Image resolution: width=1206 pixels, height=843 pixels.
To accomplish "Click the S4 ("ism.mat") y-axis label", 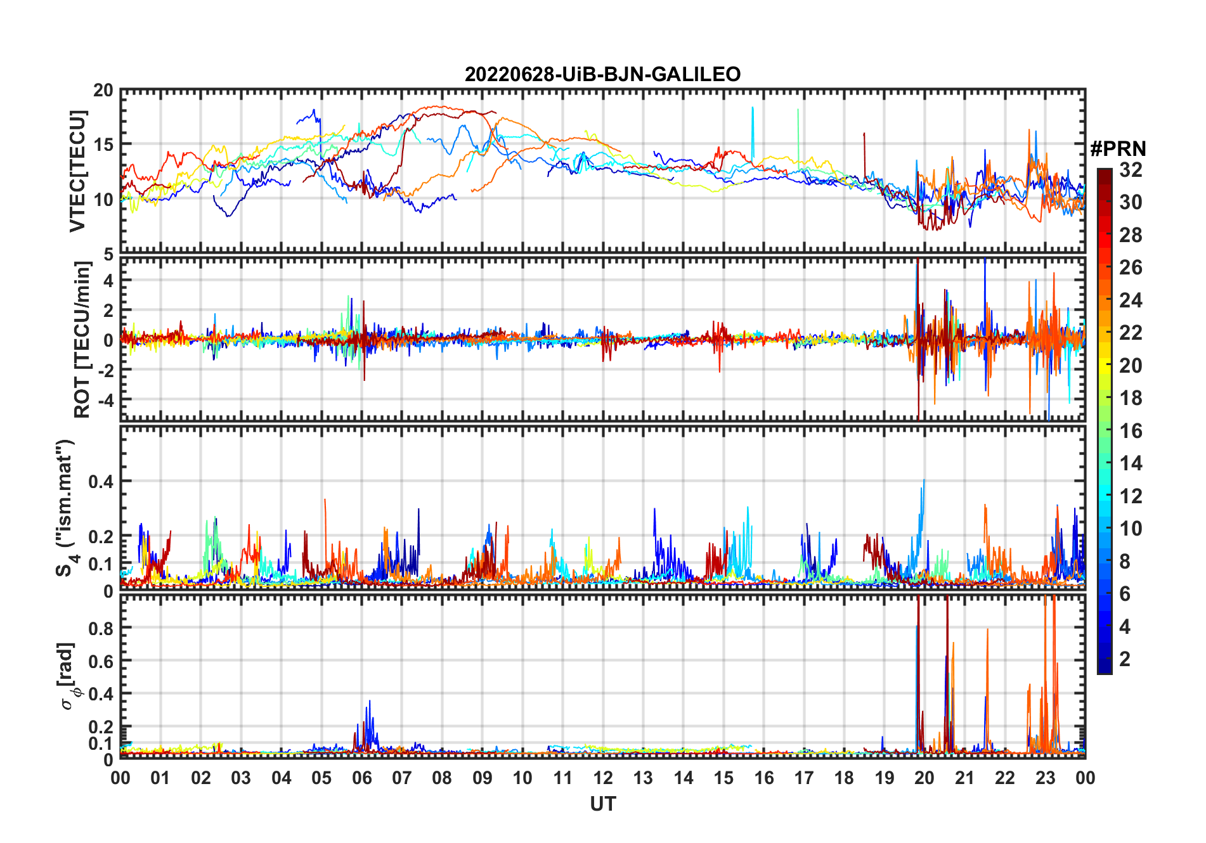I will 67,508.
